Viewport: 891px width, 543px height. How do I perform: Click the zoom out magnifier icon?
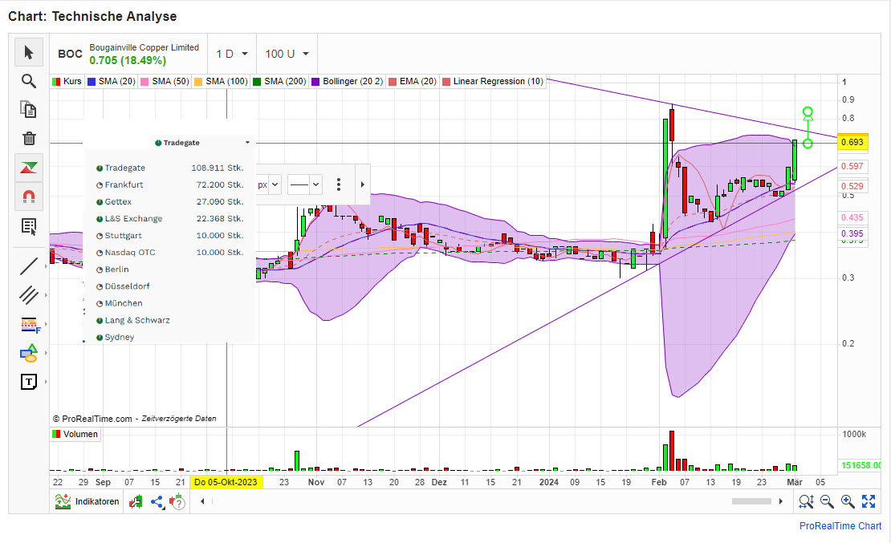point(827,501)
